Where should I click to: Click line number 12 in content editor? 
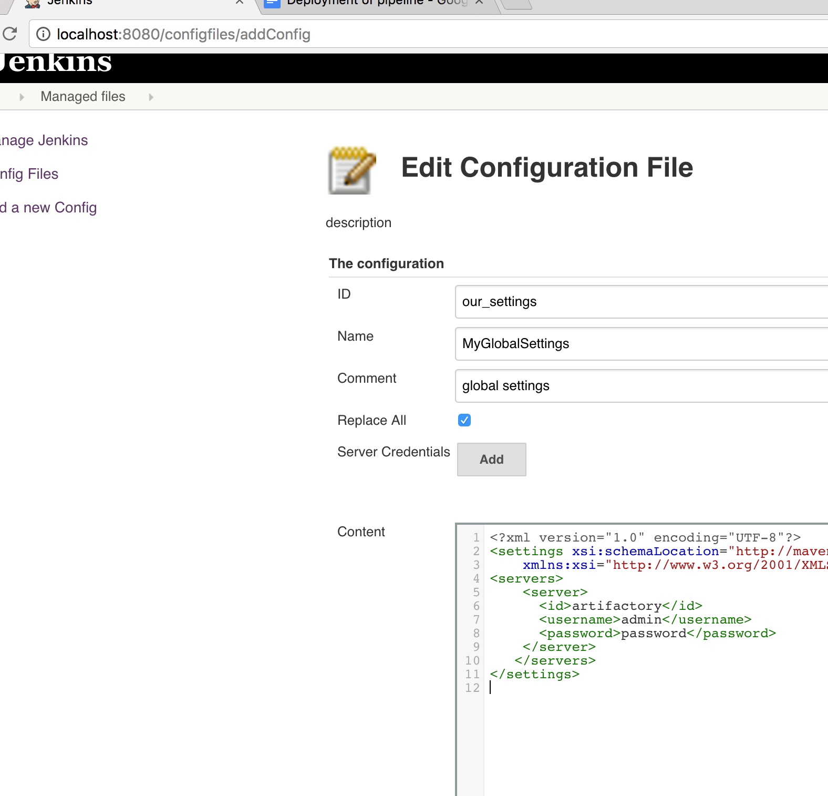[x=472, y=688]
